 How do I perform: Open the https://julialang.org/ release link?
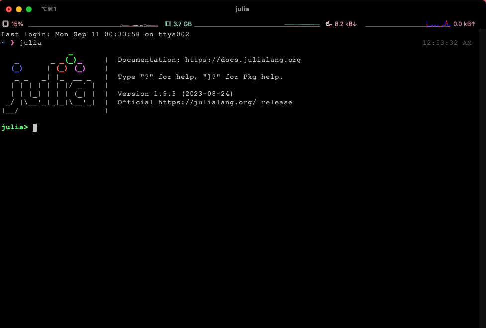pos(207,102)
